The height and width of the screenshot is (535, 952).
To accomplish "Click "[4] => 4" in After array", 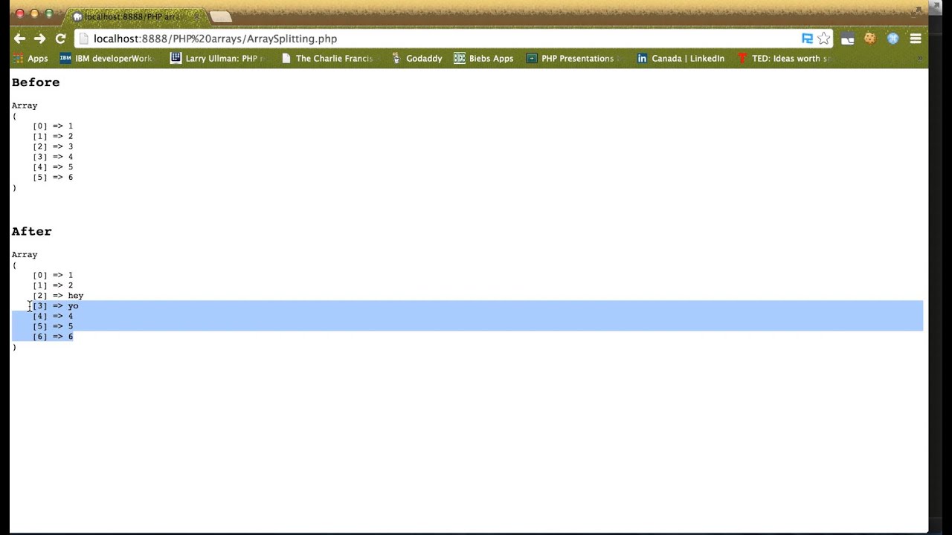I will [53, 317].
